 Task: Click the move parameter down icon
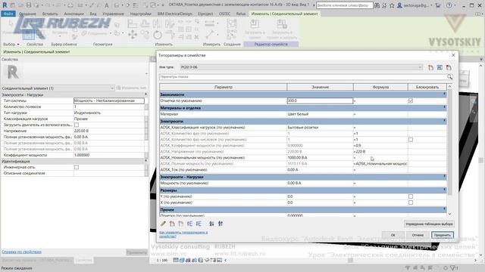[199, 224]
